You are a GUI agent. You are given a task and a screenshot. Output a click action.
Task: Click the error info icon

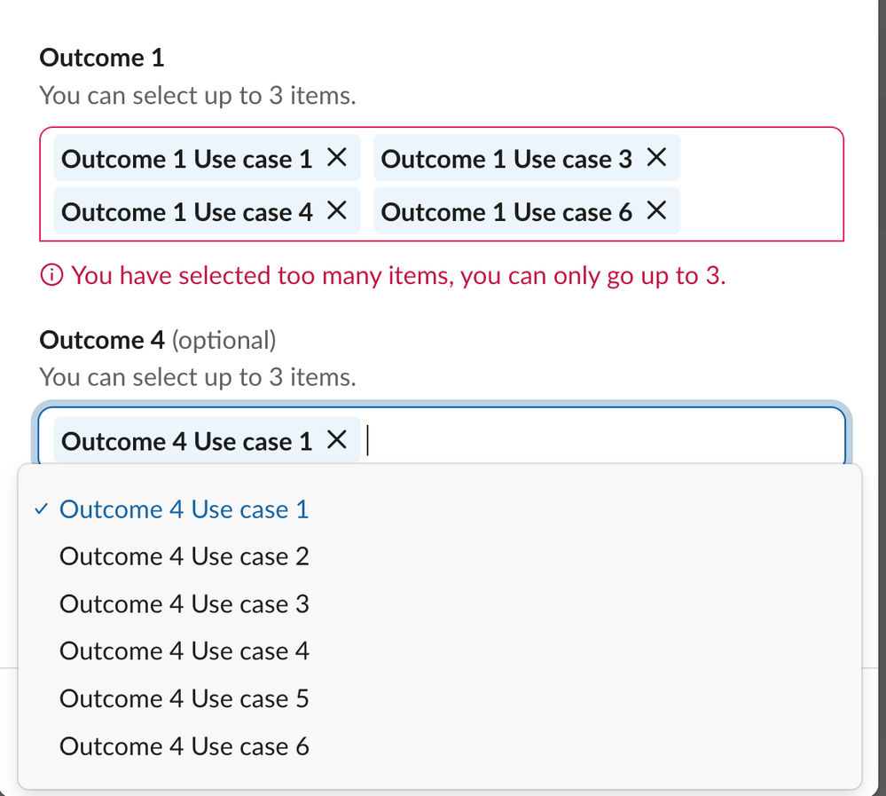coord(52,276)
